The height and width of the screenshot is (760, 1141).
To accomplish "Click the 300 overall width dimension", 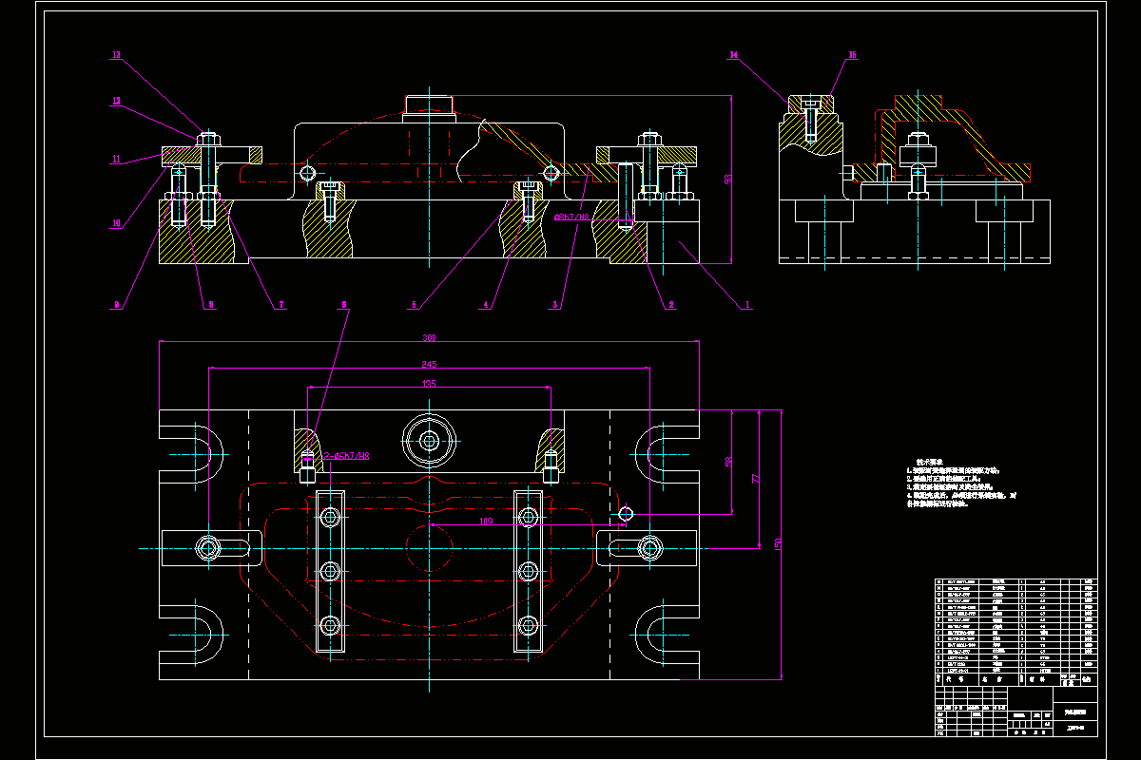I will point(430,339).
